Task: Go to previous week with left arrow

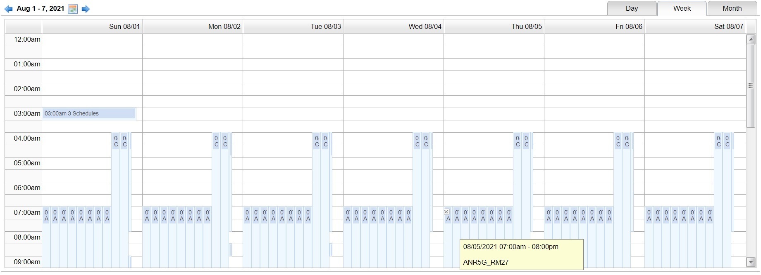Action: pyautogui.click(x=8, y=9)
